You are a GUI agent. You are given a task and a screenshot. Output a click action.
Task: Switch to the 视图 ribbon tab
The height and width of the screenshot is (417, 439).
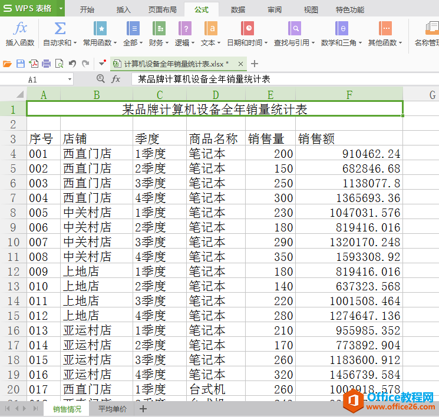(x=311, y=10)
